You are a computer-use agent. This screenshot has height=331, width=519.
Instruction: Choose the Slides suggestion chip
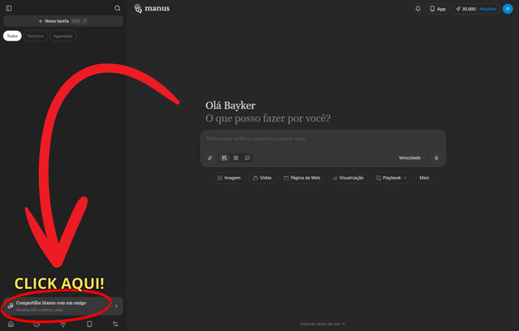point(262,178)
